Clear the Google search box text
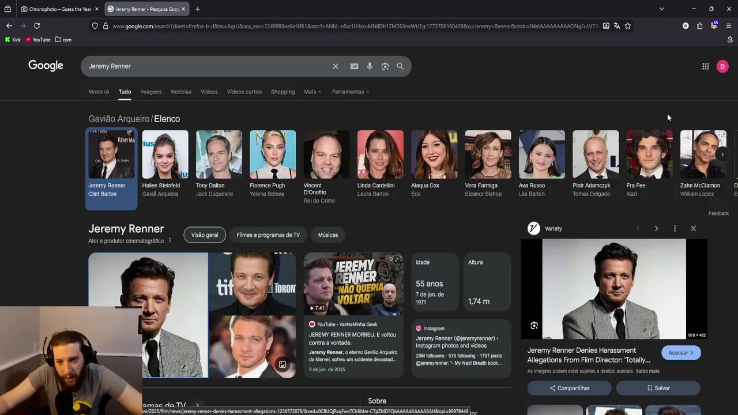 [x=335, y=66]
